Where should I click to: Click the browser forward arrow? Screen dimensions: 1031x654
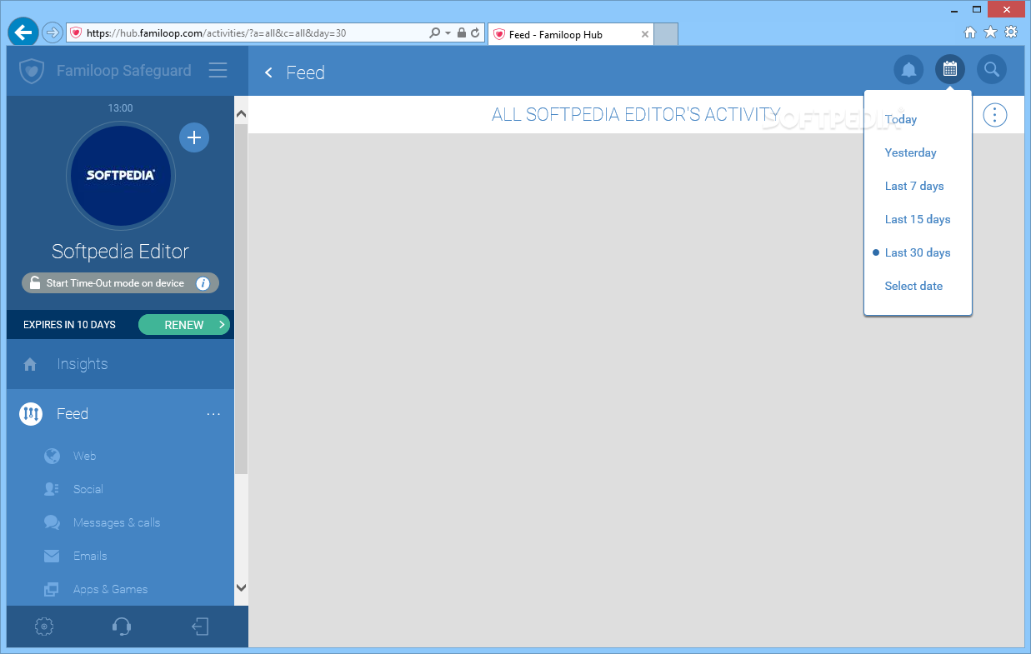pyautogui.click(x=52, y=32)
